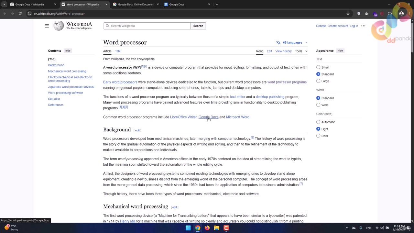Open the three-dot personal tools menu
Viewport: 414px width, 233px height.
point(363,26)
